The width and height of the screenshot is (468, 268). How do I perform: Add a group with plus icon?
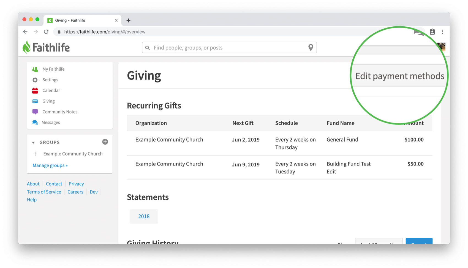pyautogui.click(x=105, y=142)
